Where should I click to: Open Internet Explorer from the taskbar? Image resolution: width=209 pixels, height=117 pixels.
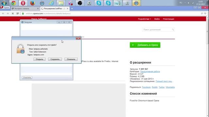pyautogui.click(x=52, y=3)
